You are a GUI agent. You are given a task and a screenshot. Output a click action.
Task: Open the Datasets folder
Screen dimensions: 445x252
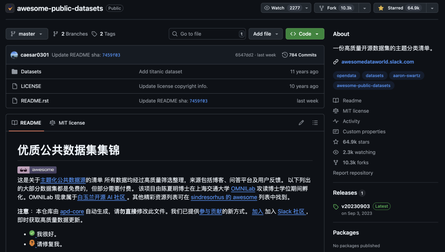pos(31,72)
